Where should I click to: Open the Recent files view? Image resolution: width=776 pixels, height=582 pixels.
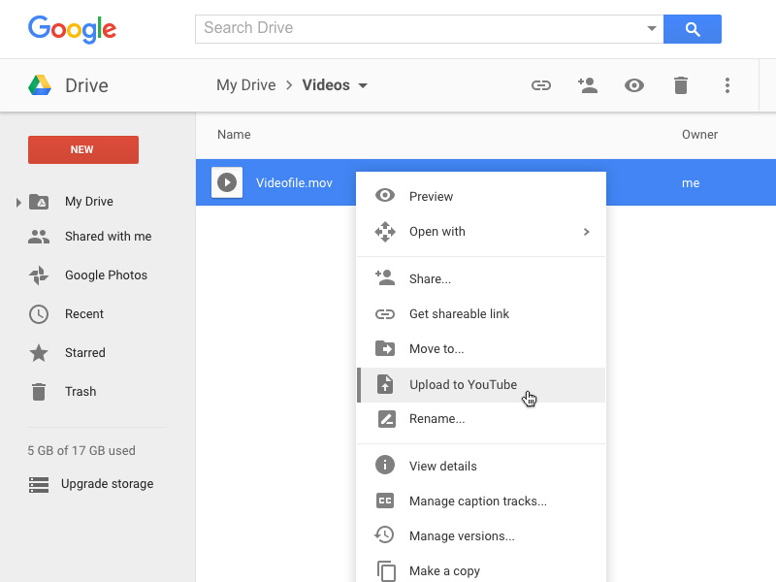click(x=84, y=313)
